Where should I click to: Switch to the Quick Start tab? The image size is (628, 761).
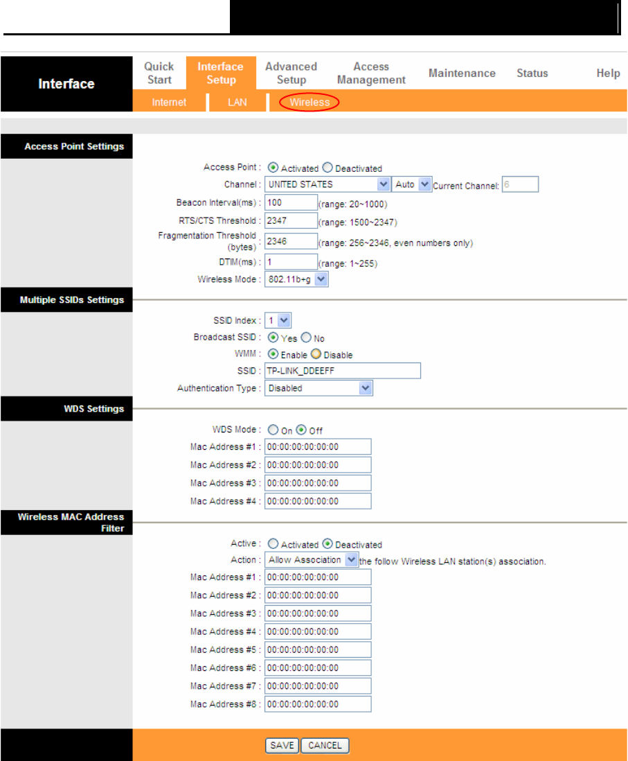pos(159,73)
